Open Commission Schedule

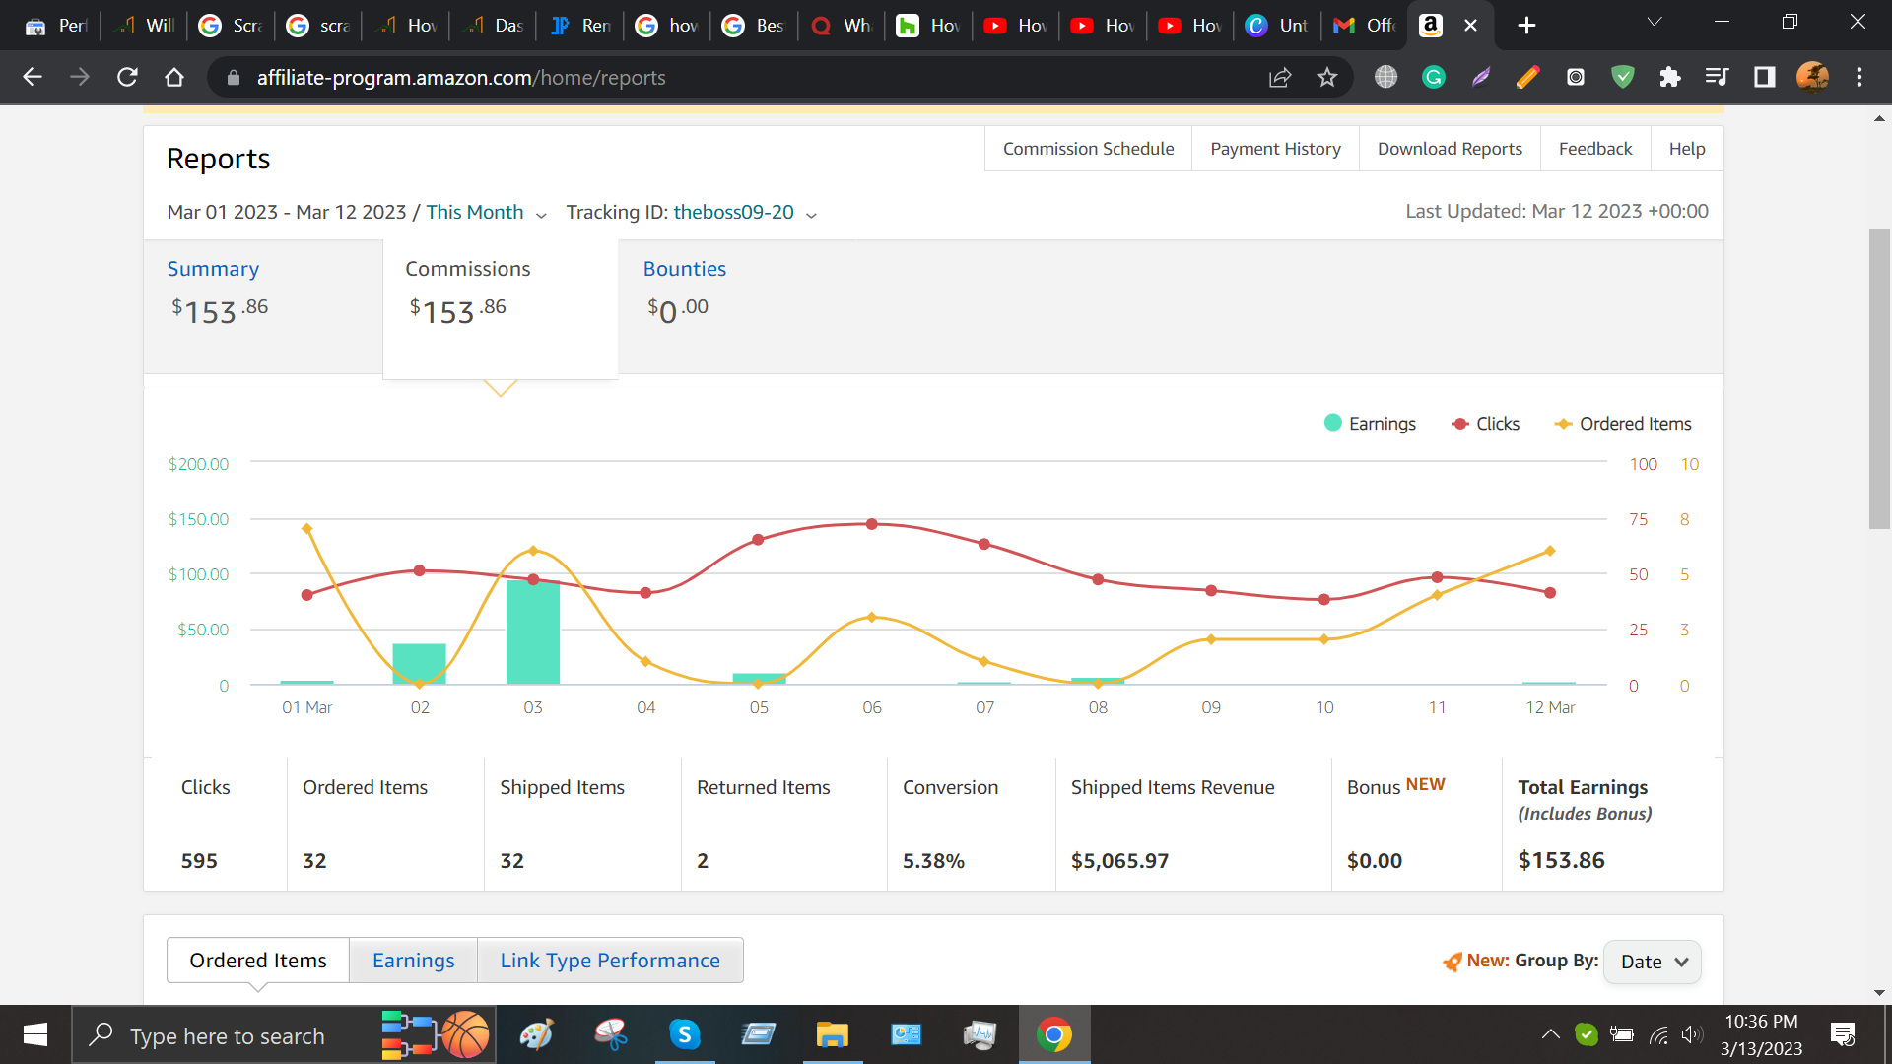pyautogui.click(x=1088, y=149)
